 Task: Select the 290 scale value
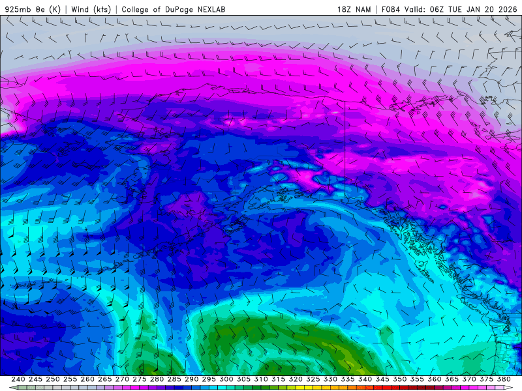tap(191, 379)
